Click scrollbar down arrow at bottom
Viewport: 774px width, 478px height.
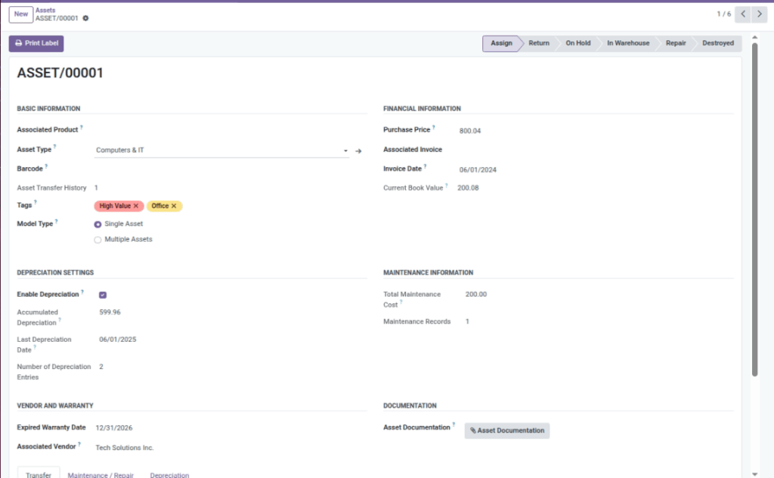coord(754,474)
